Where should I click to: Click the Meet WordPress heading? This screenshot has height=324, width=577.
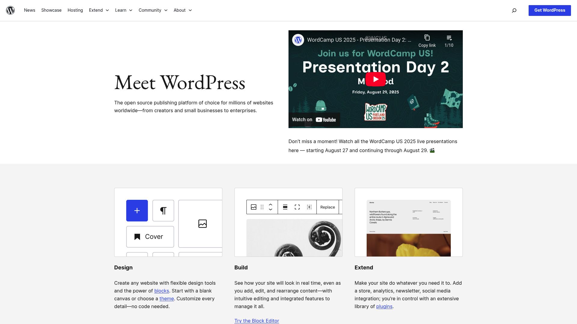click(x=180, y=82)
